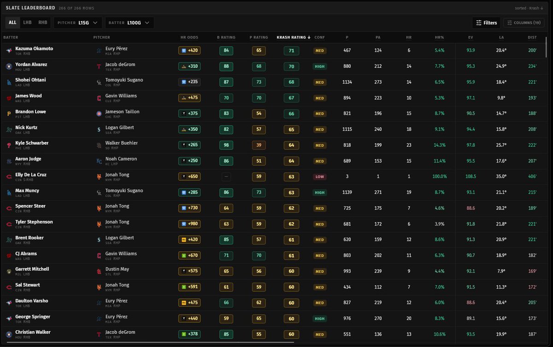Click Mets logo beside Jonah Tong in the Elly De La Cruz row
Screen dimensions: 553x347
98,177
